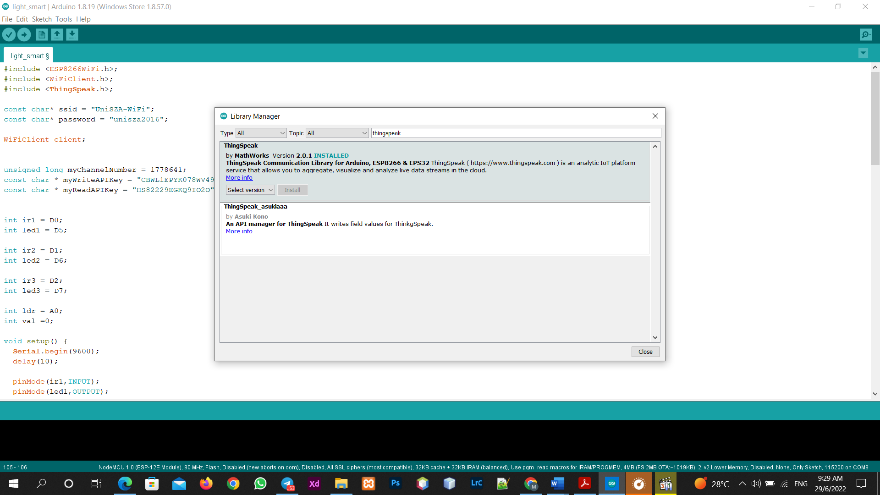Open More info link for ThingSpeak_asukiaaa
880x495 pixels.
point(239,231)
